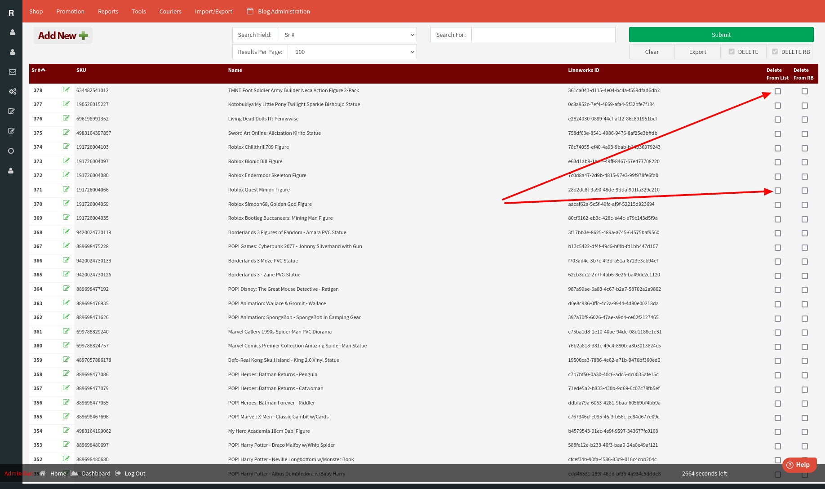
Task: Select the circle icon in the sidebar
Action: (11, 151)
